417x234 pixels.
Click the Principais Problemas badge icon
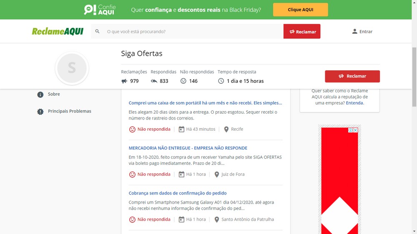click(40, 112)
